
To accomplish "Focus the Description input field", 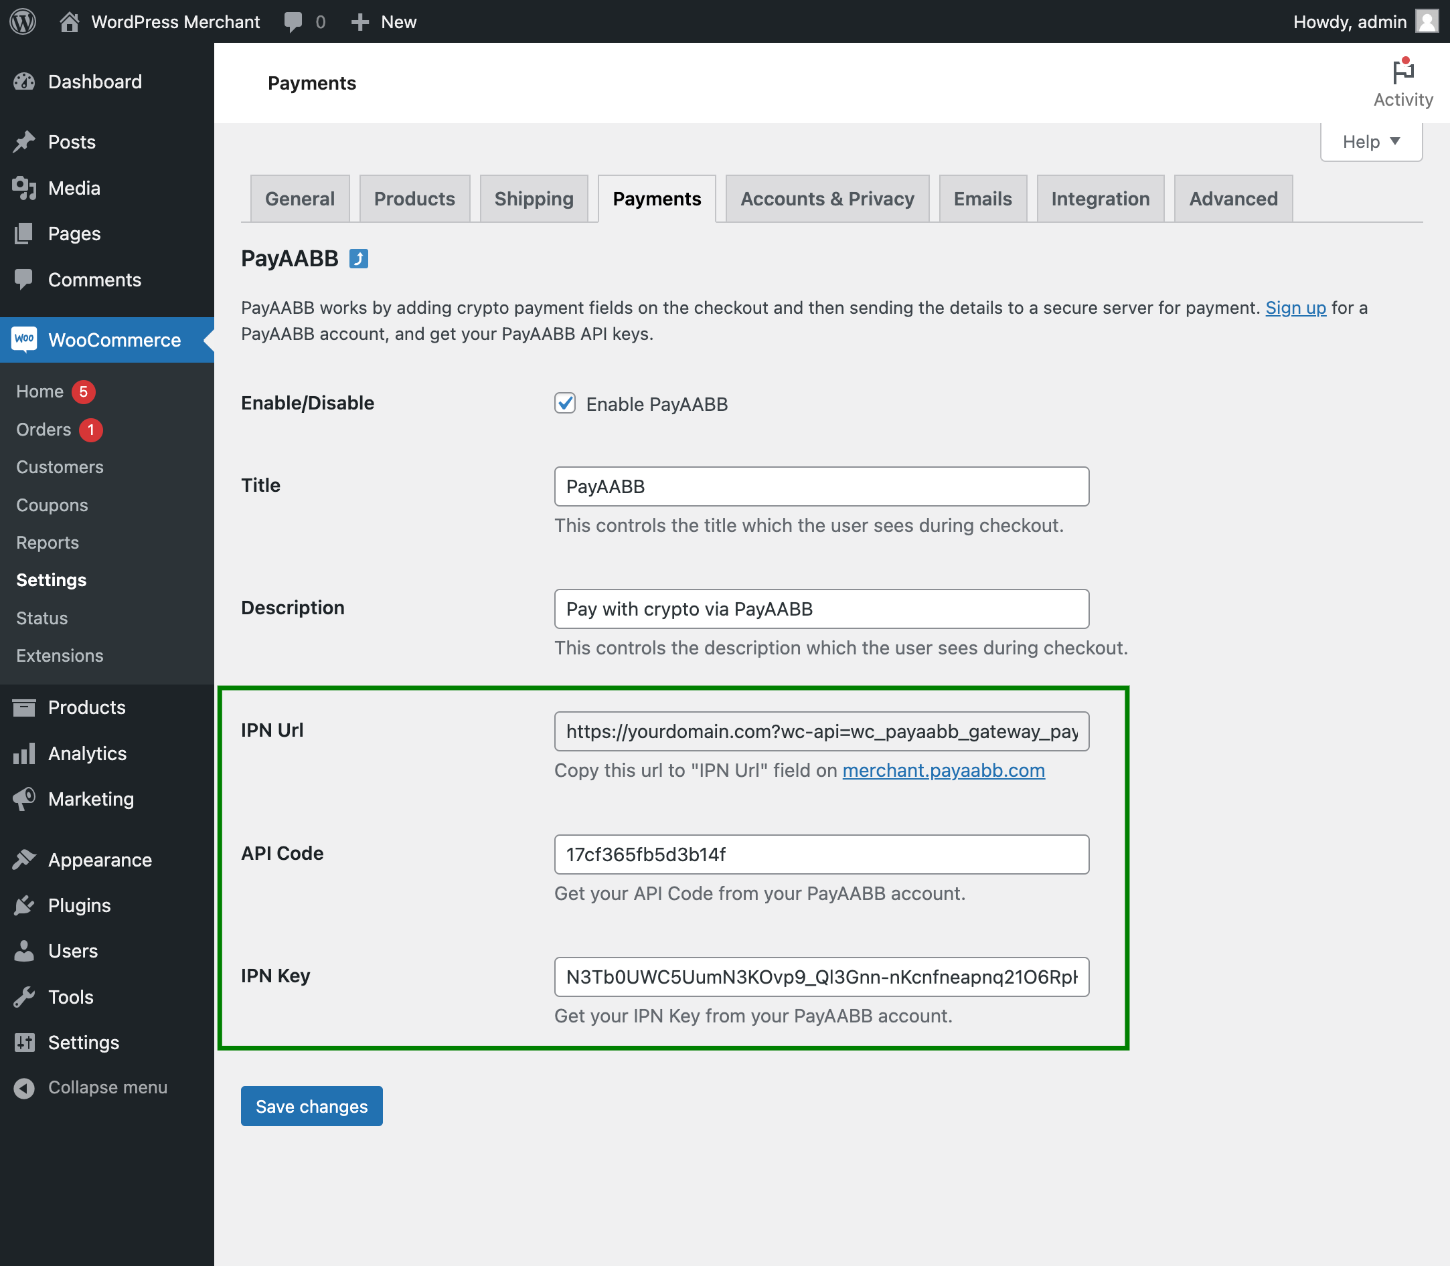I will [x=821, y=609].
